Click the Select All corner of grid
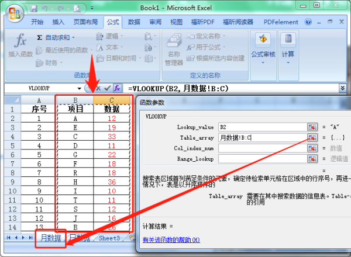 12,100
